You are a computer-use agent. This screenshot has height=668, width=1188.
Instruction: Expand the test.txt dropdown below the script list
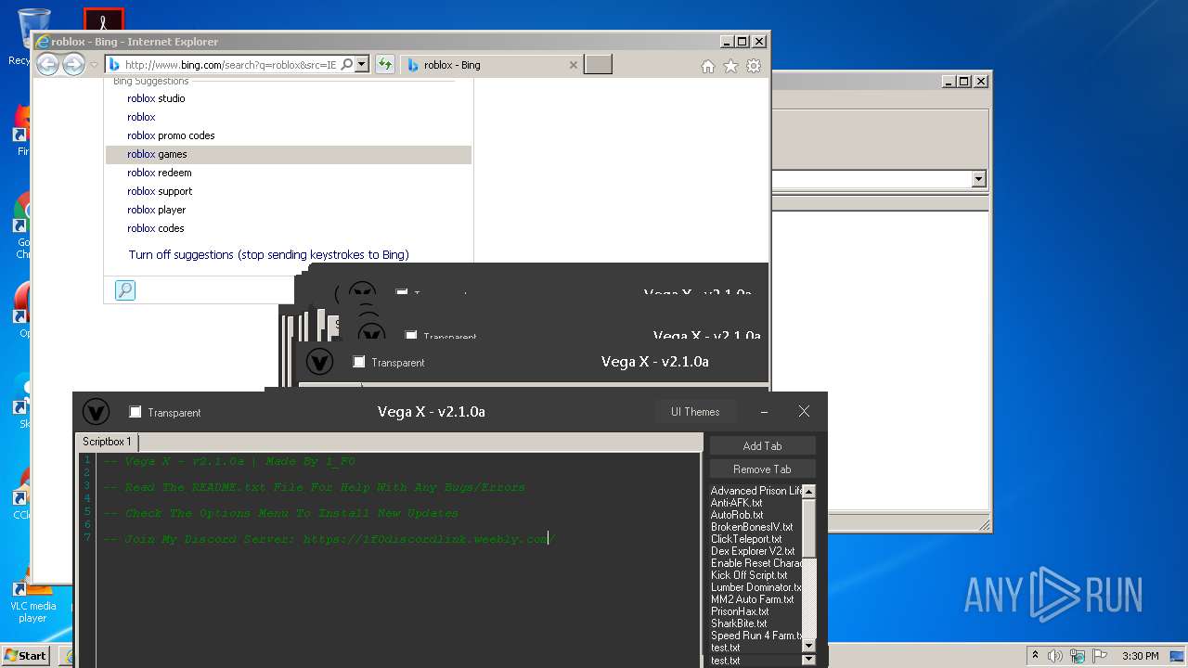tap(808, 660)
